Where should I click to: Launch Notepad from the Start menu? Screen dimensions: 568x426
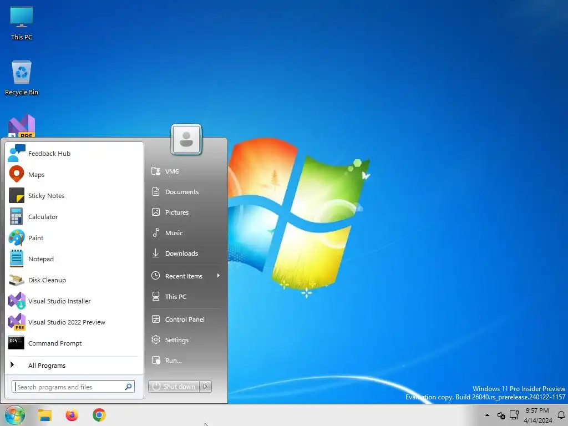point(74,258)
